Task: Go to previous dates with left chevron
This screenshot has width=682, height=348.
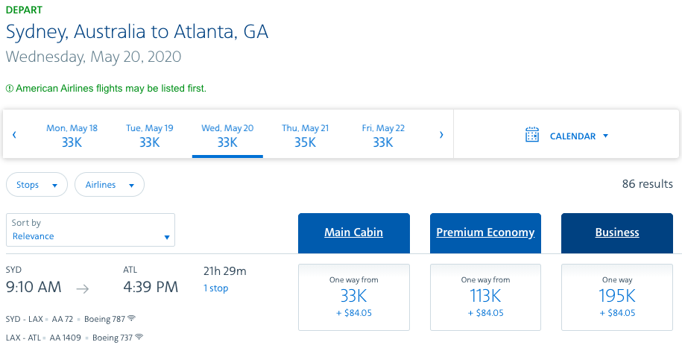Action: (14, 135)
